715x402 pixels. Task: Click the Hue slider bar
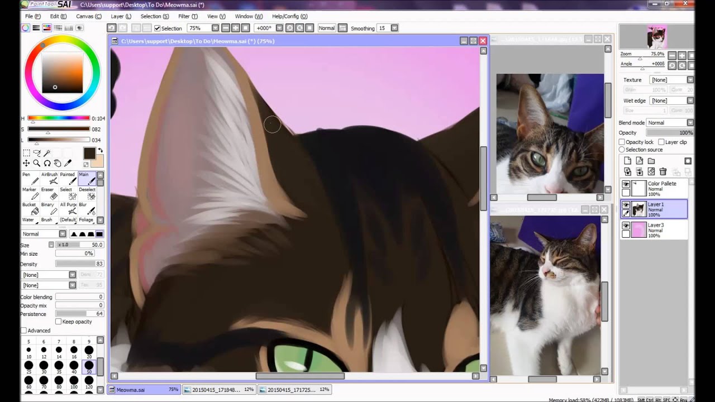pos(59,118)
